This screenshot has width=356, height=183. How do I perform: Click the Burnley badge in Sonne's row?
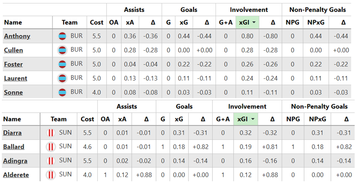tap(62, 92)
